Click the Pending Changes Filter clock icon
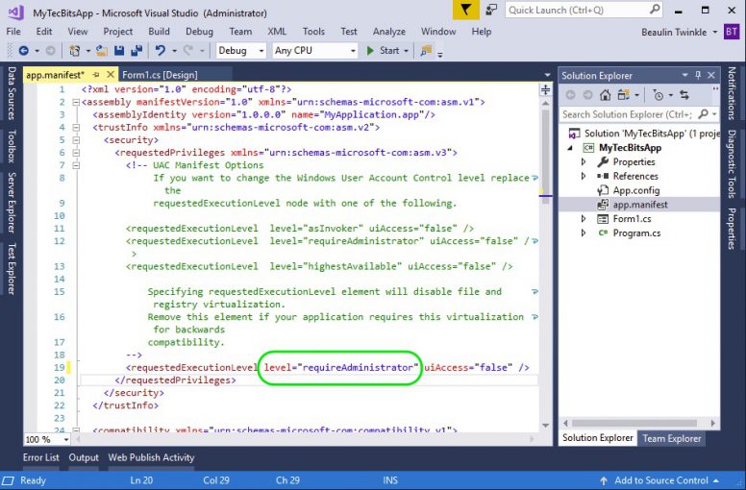This screenshot has width=746, height=490. (658, 95)
